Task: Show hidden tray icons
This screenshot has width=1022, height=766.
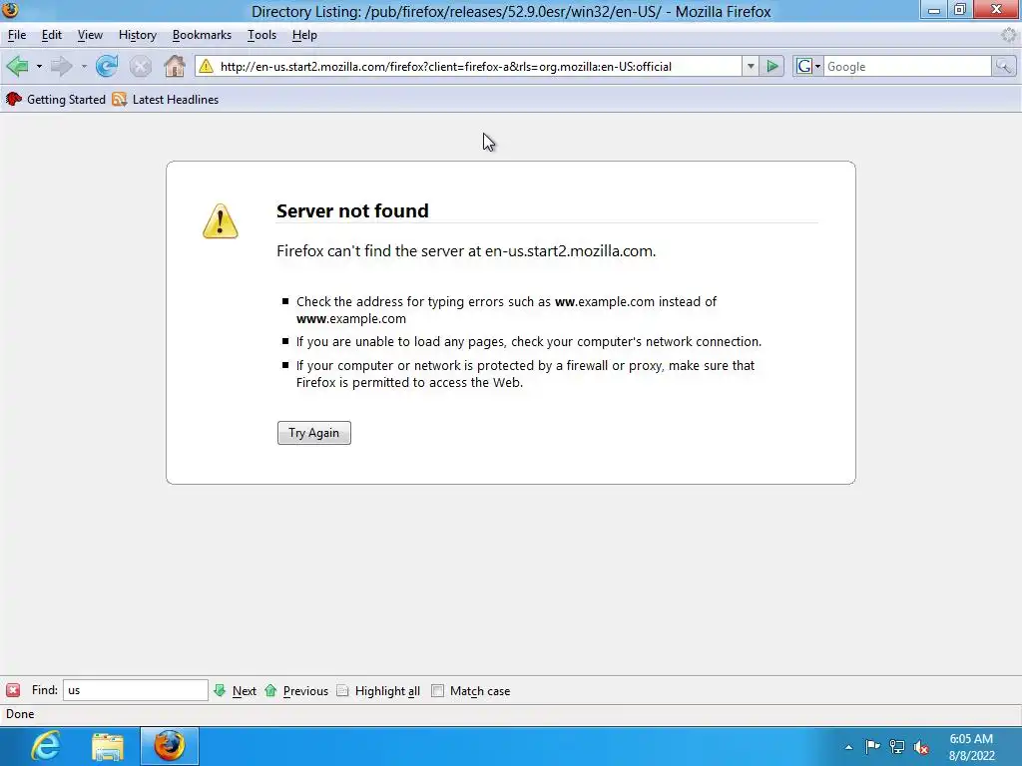Action: click(x=848, y=747)
